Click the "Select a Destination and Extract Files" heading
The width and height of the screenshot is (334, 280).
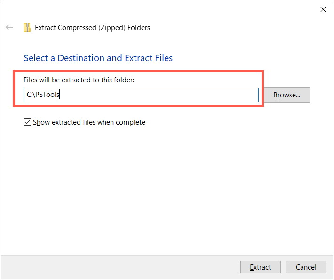[98, 58]
